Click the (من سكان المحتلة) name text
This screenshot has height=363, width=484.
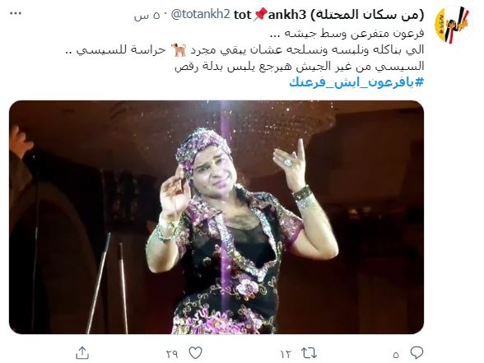tap(367, 15)
